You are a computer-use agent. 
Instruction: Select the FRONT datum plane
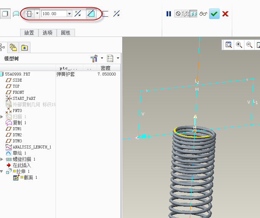(18, 92)
